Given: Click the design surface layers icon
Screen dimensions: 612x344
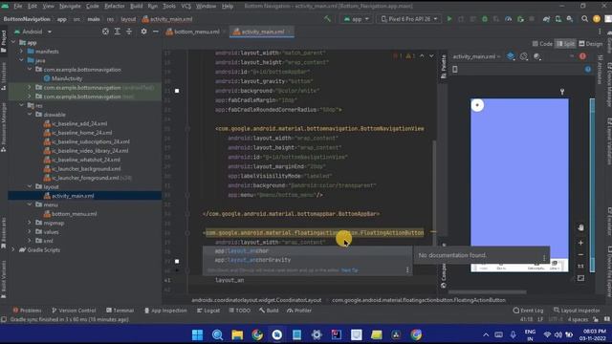Looking at the screenshot, I should (x=511, y=56).
